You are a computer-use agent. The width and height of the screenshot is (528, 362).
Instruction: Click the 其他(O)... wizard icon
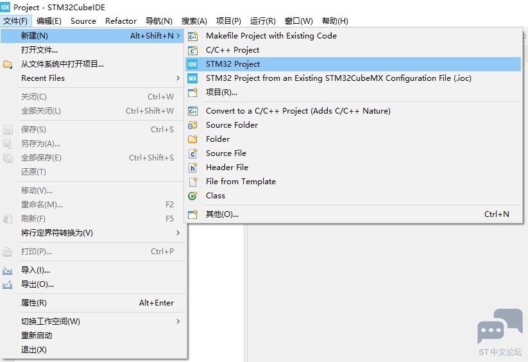192,214
